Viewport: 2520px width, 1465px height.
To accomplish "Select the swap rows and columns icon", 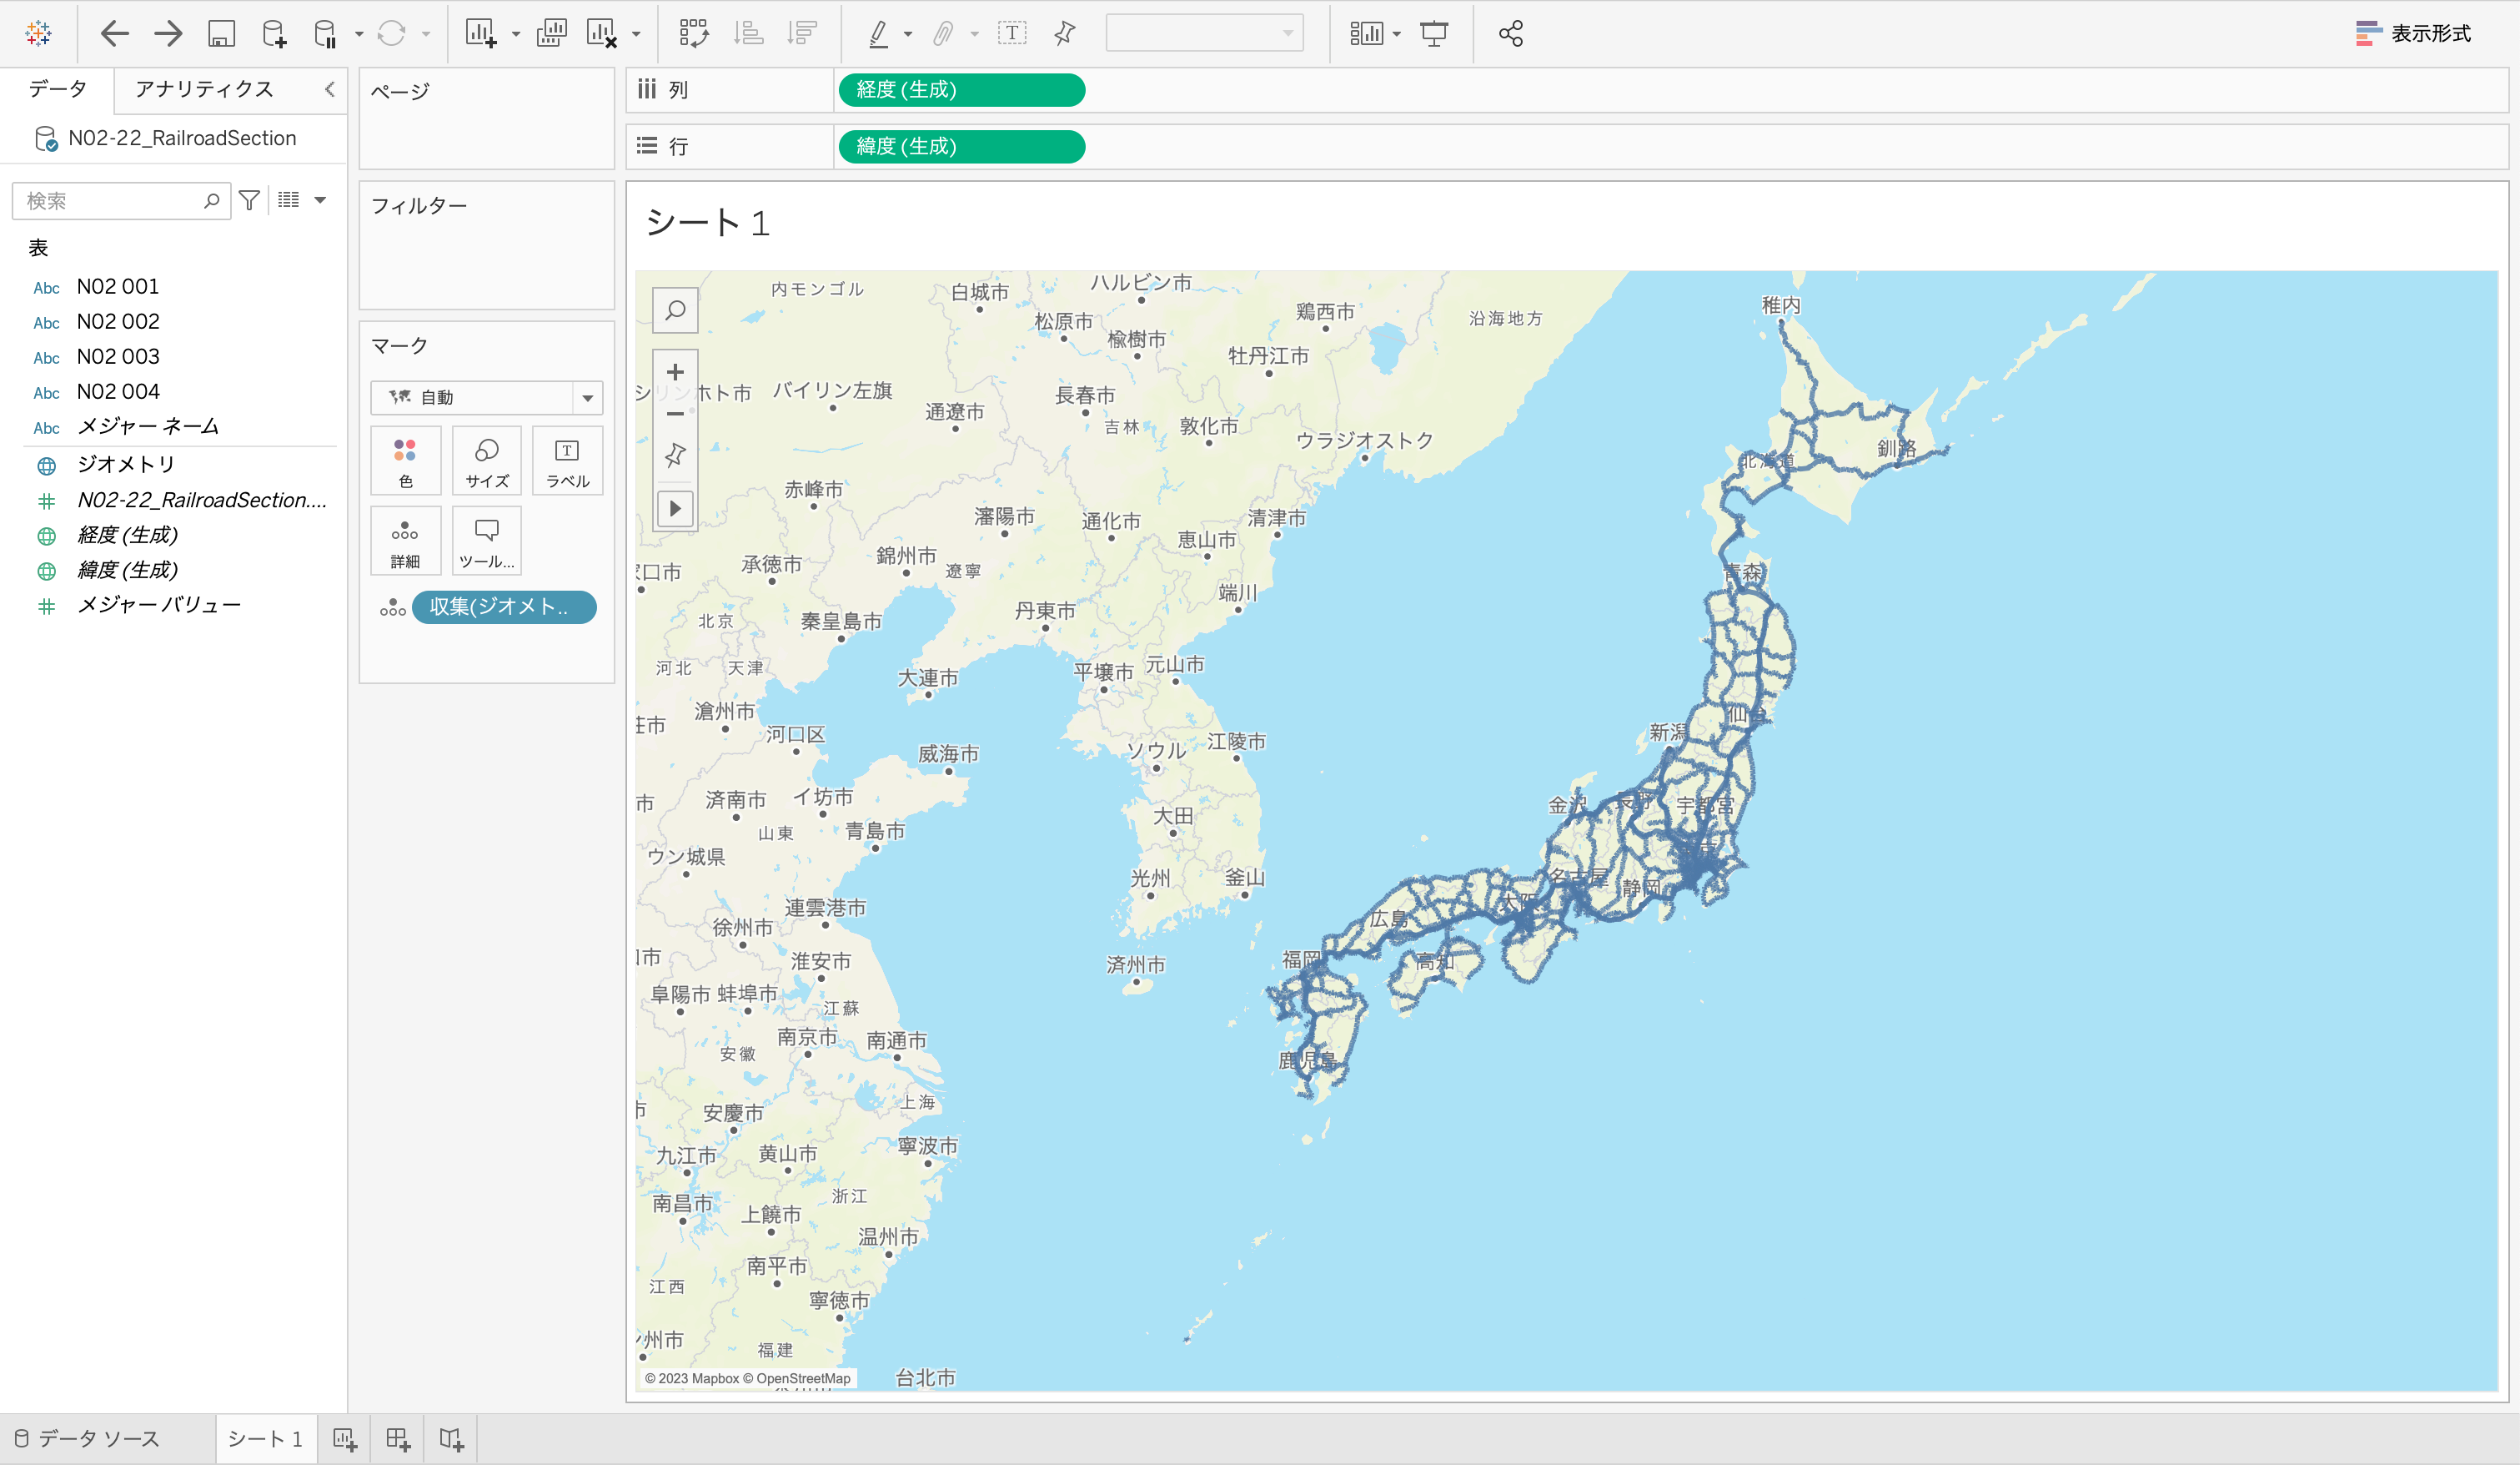I will point(694,33).
